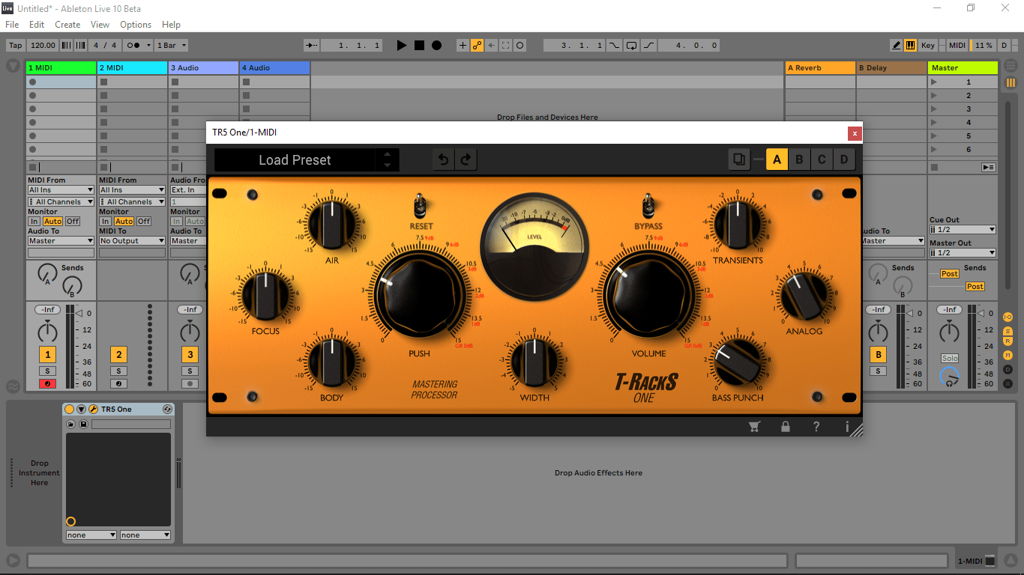Open the Load Preset selector
Screen dimensions: 1024x575
tap(295, 159)
